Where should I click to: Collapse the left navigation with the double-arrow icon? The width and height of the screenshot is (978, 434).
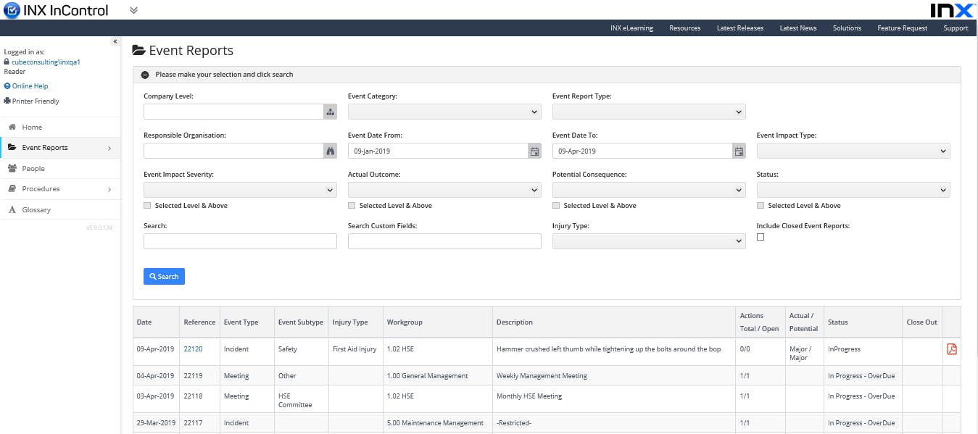[x=115, y=41]
